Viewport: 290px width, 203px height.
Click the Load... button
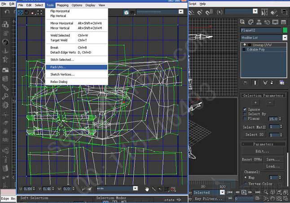273,166
